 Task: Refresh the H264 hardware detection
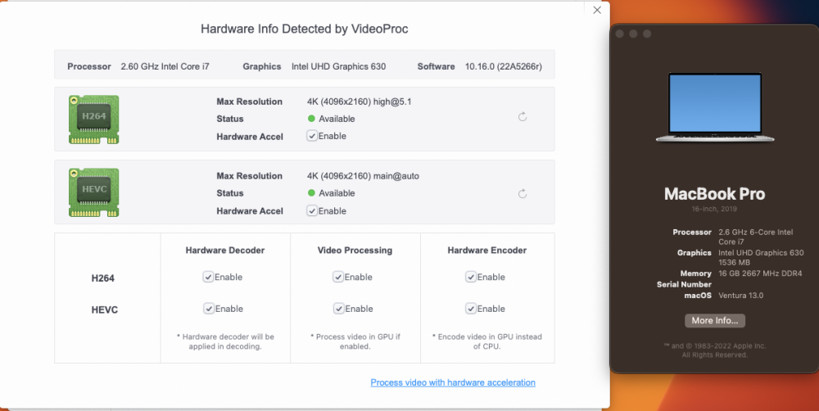pos(523,116)
